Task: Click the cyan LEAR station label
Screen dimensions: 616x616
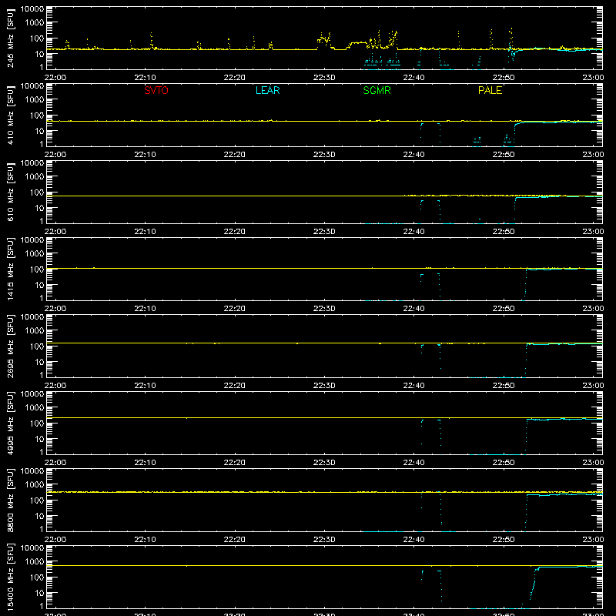Action: pos(267,90)
